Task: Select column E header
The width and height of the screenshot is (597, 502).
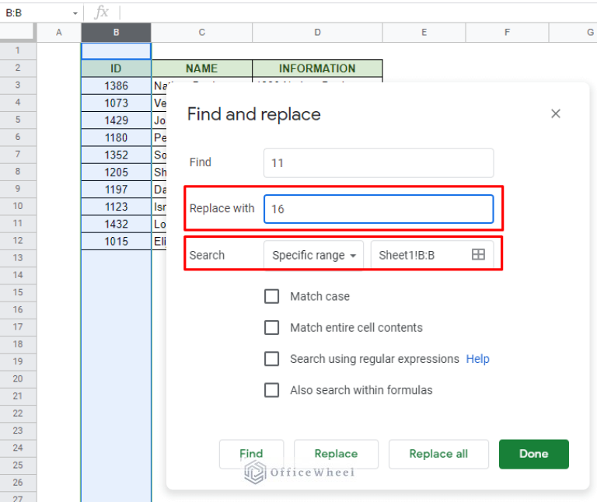Action: point(424,33)
